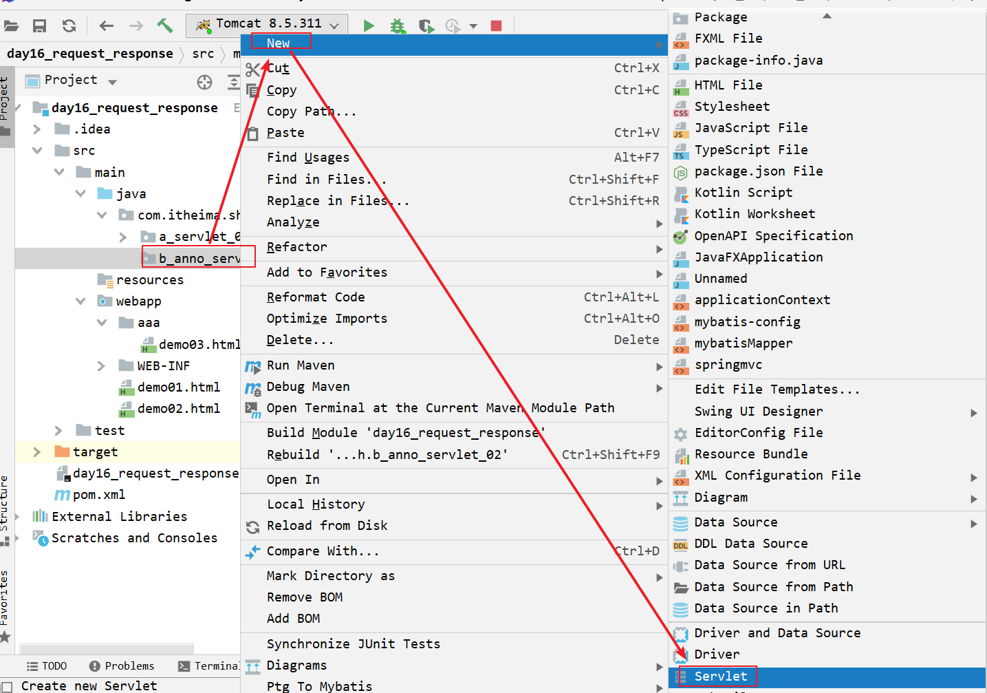Screen dimensions: 987x693
Task: Click the locate target icon in Project panel
Action: point(204,83)
